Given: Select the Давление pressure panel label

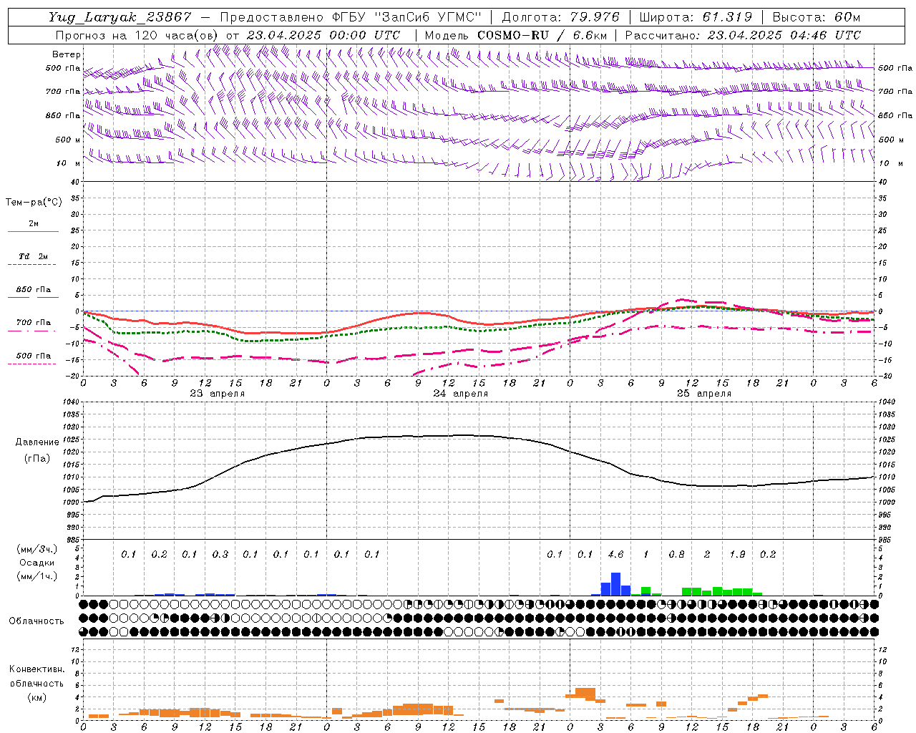Looking at the screenshot, I should click(x=37, y=442).
